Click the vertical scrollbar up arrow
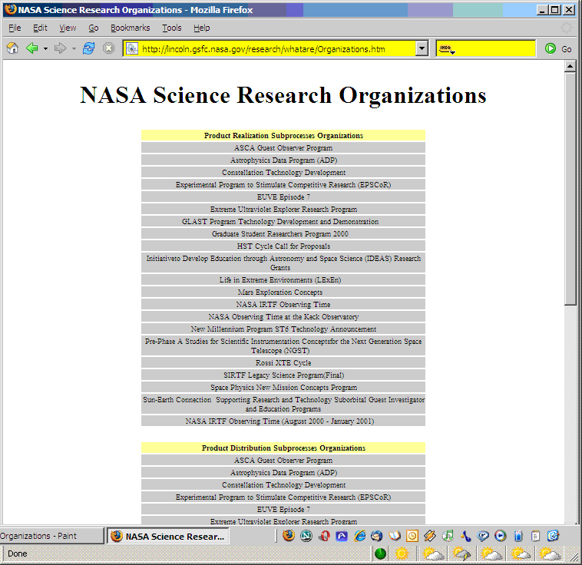582x565 pixels. [x=570, y=66]
